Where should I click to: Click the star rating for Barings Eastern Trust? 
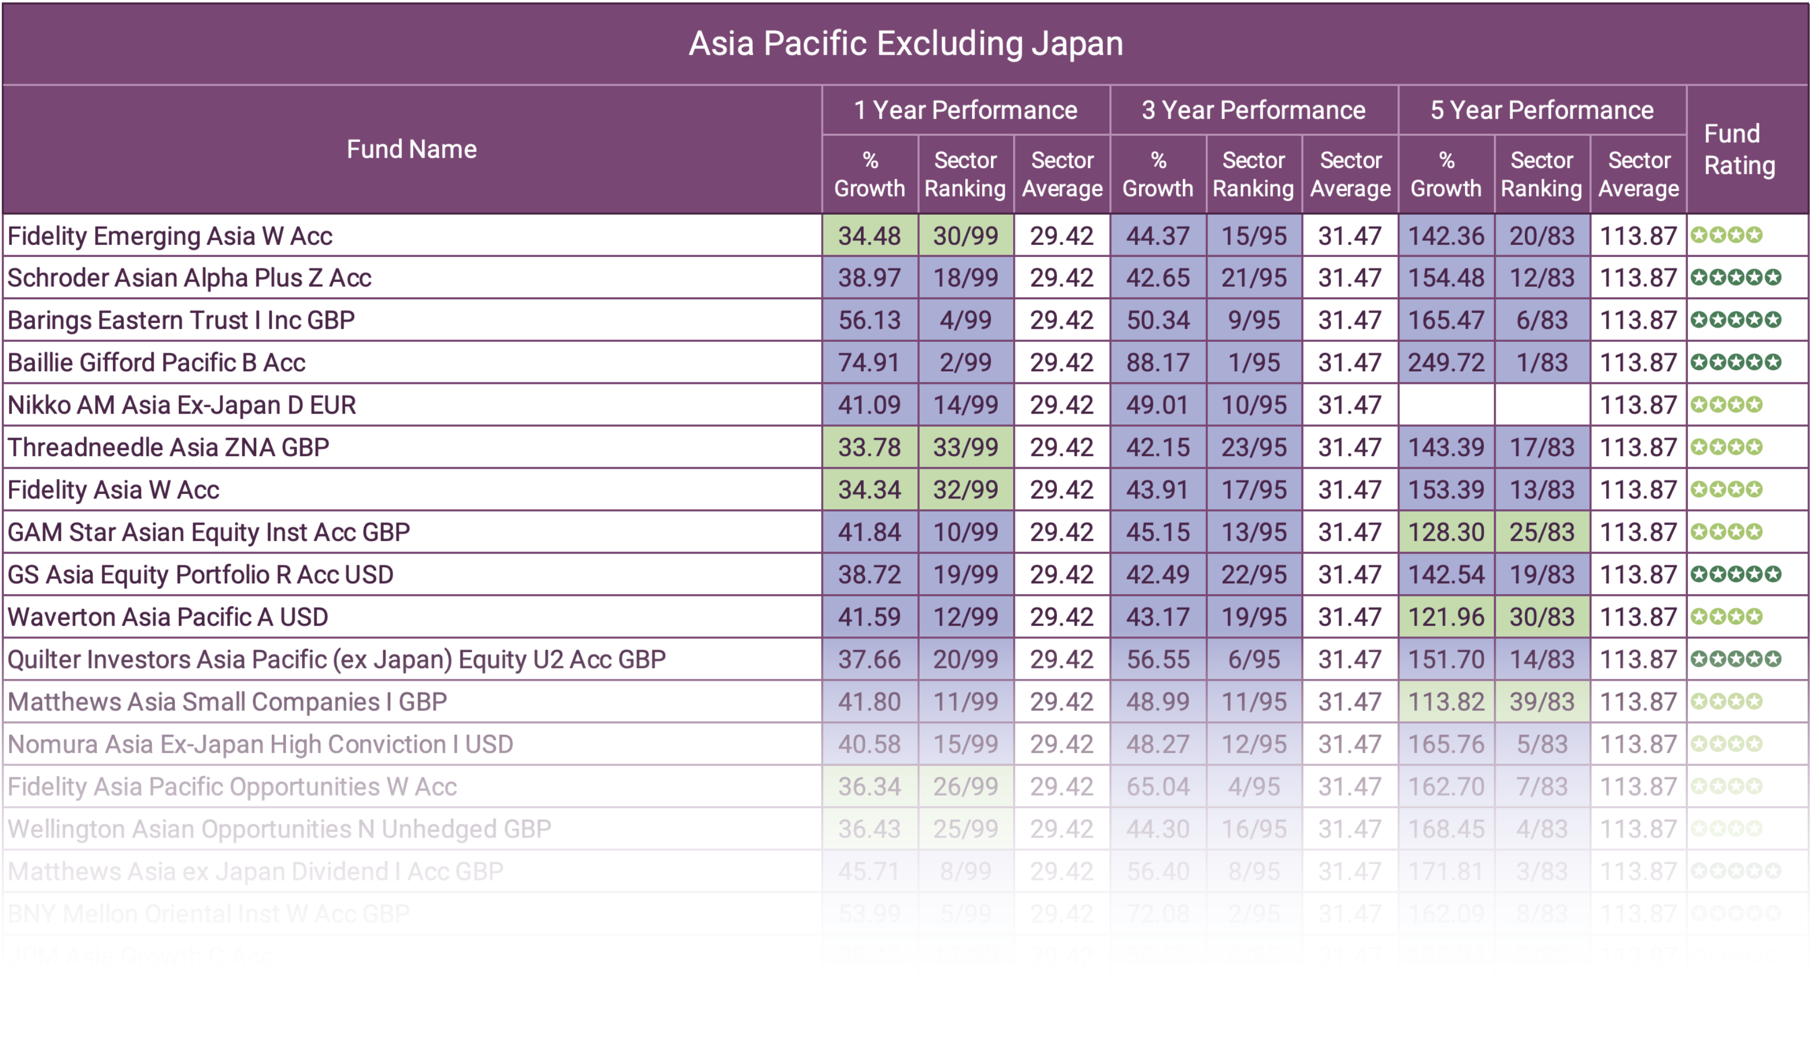[1736, 320]
